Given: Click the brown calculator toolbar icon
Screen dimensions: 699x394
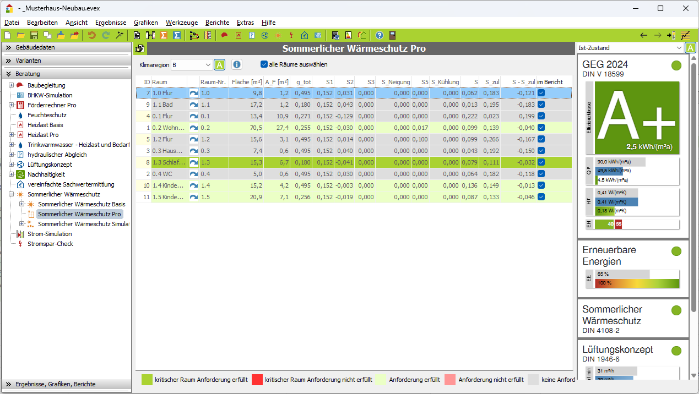Looking at the screenshot, I should click(x=393, y=35).
